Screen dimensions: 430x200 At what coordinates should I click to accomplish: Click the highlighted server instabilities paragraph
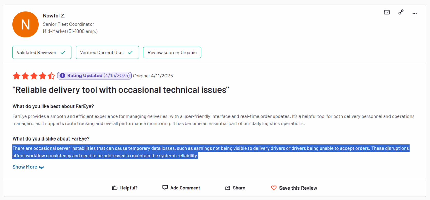coord(211,152)
